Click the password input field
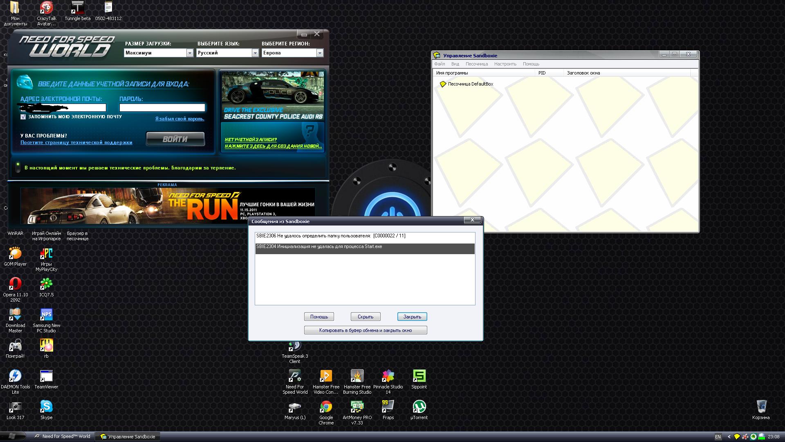The width and height of the screenshot is (785, 442). 162,108
